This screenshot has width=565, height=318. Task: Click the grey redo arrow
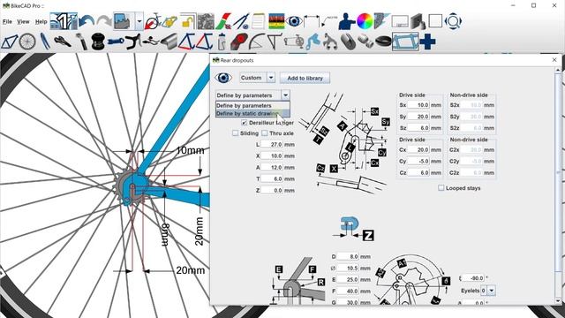point(104,21)
